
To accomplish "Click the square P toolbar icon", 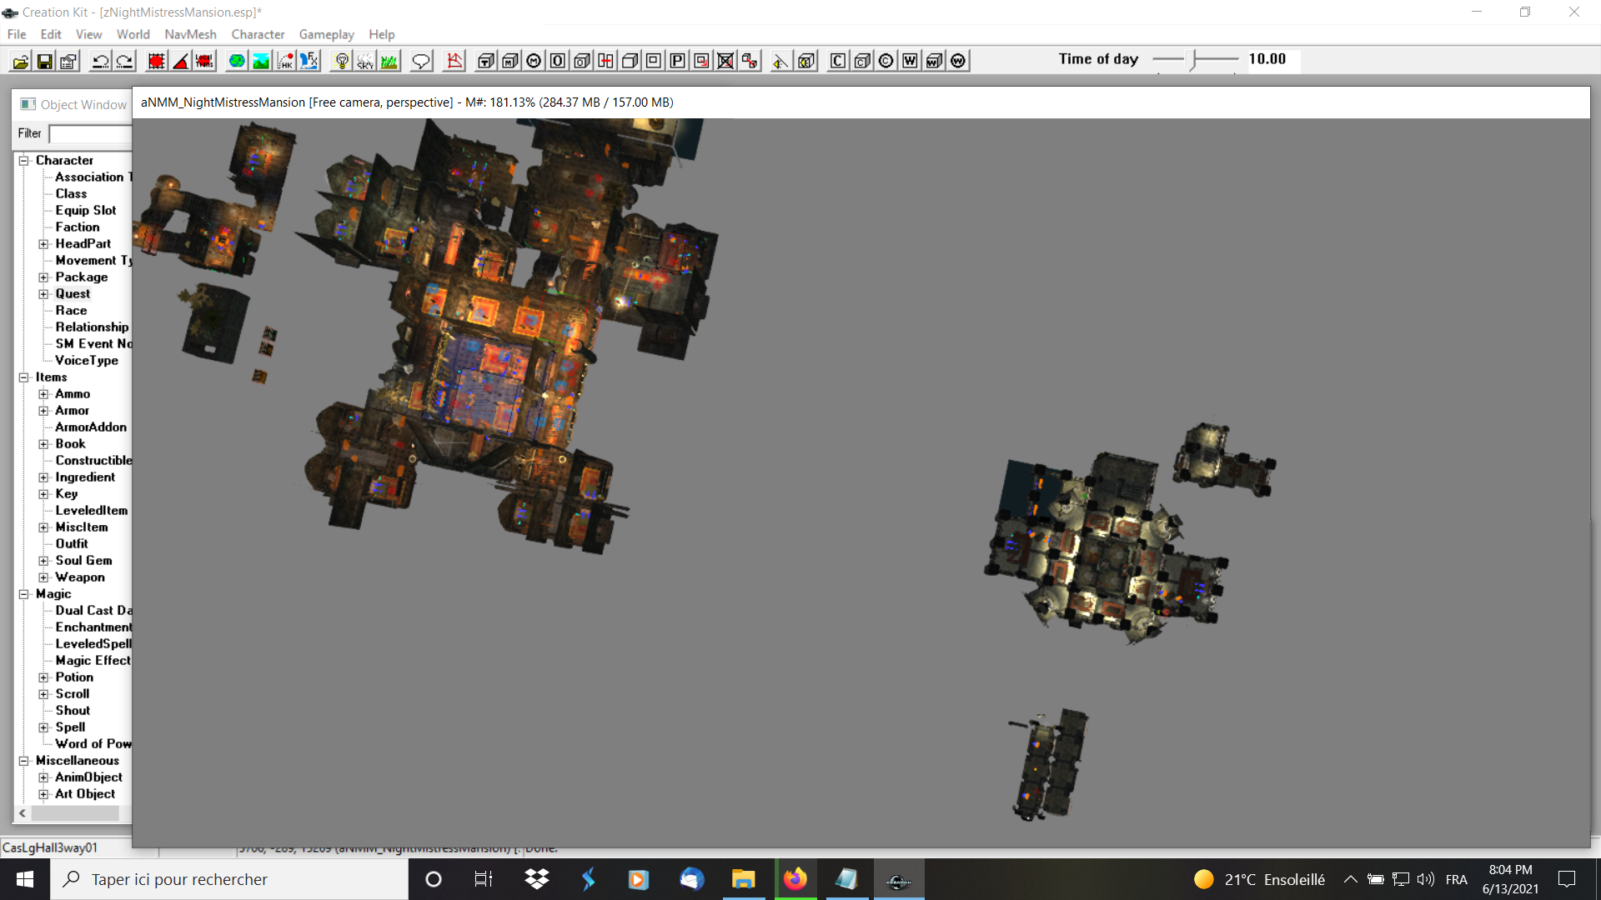I will 678,61.
